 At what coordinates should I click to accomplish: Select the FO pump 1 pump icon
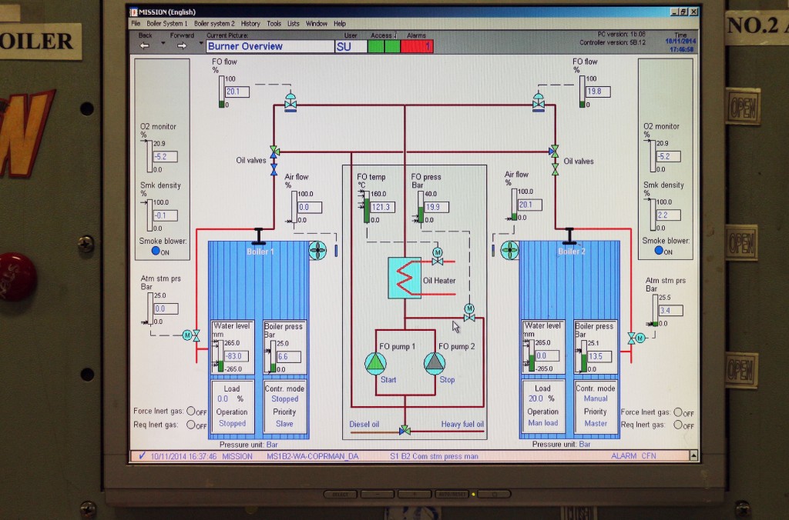coord(374,364)
